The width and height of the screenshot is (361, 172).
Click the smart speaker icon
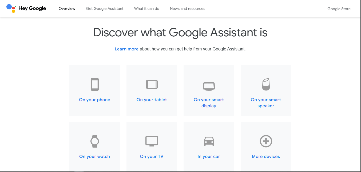click(266, 84)
